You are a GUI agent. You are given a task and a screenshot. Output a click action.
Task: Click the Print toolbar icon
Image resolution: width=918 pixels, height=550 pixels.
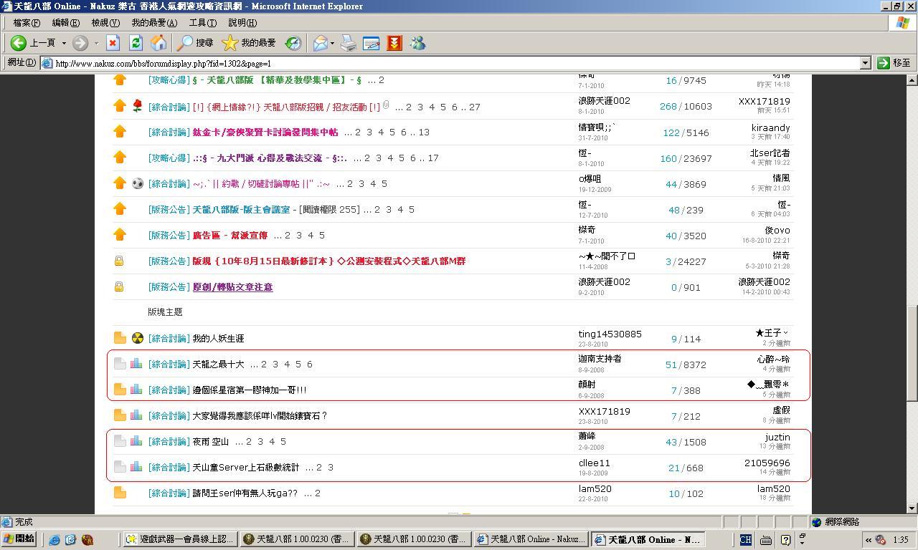(x=349, y=43)
